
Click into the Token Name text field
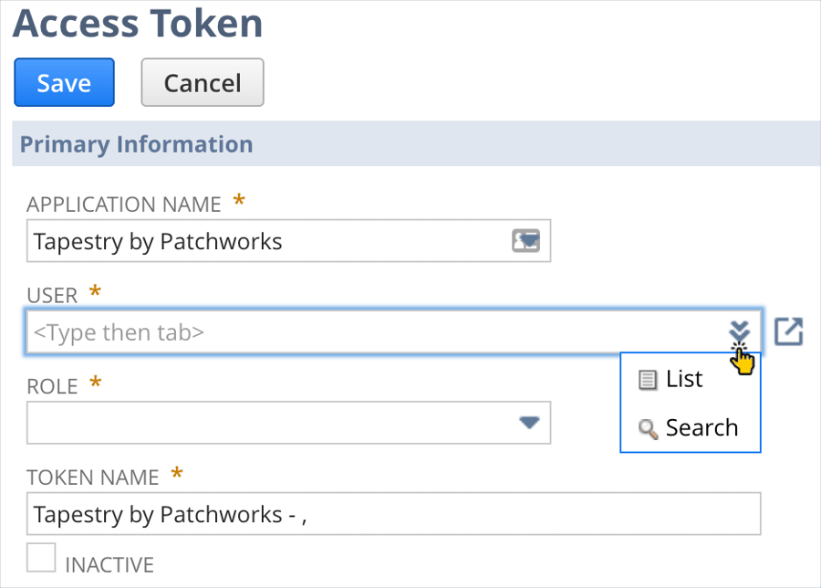tap(392, 514)
